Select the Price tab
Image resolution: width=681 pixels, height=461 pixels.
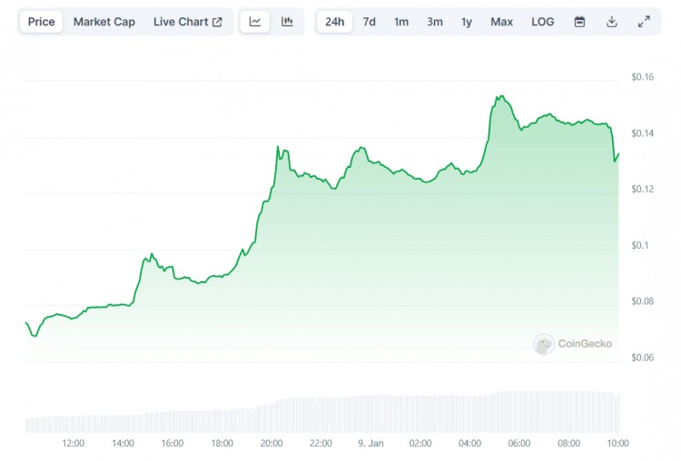(x=41, y=22)
